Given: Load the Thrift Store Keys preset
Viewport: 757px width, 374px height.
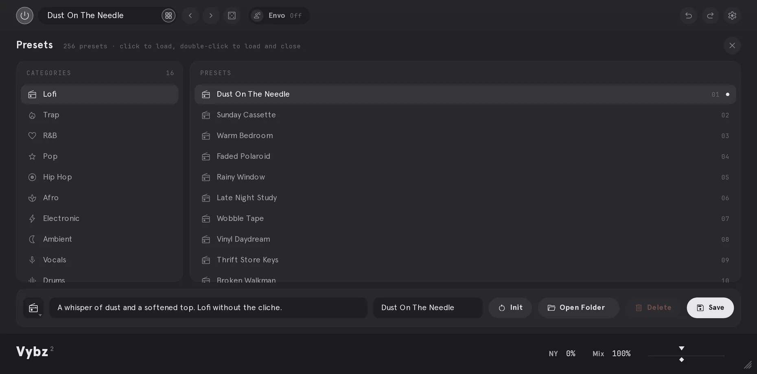Looking at the screenshot, I should 465,260.
